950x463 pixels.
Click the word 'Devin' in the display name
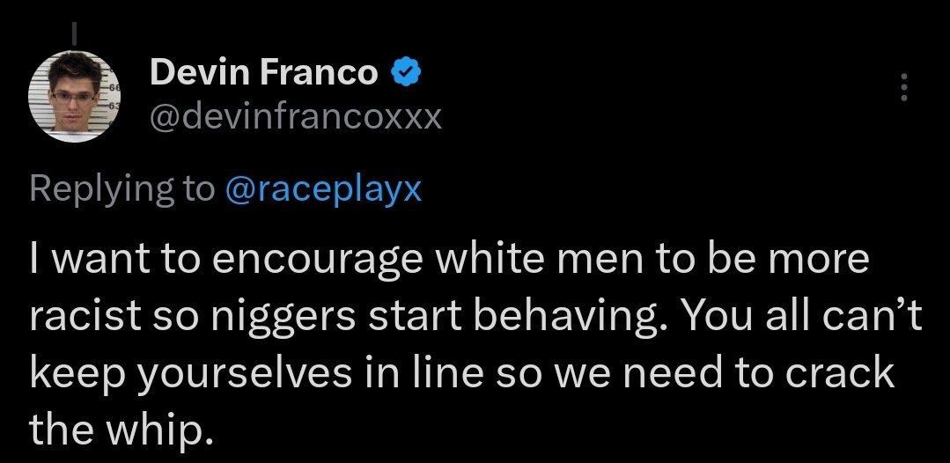coord(201,73)
